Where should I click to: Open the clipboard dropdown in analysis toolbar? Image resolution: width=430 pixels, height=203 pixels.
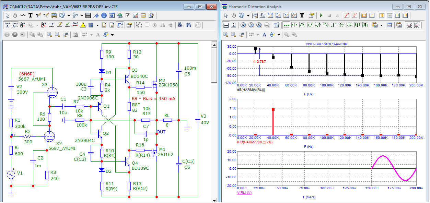[x=381, y=25]
